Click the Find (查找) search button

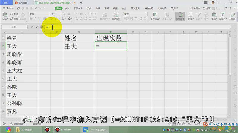point(174,8)
